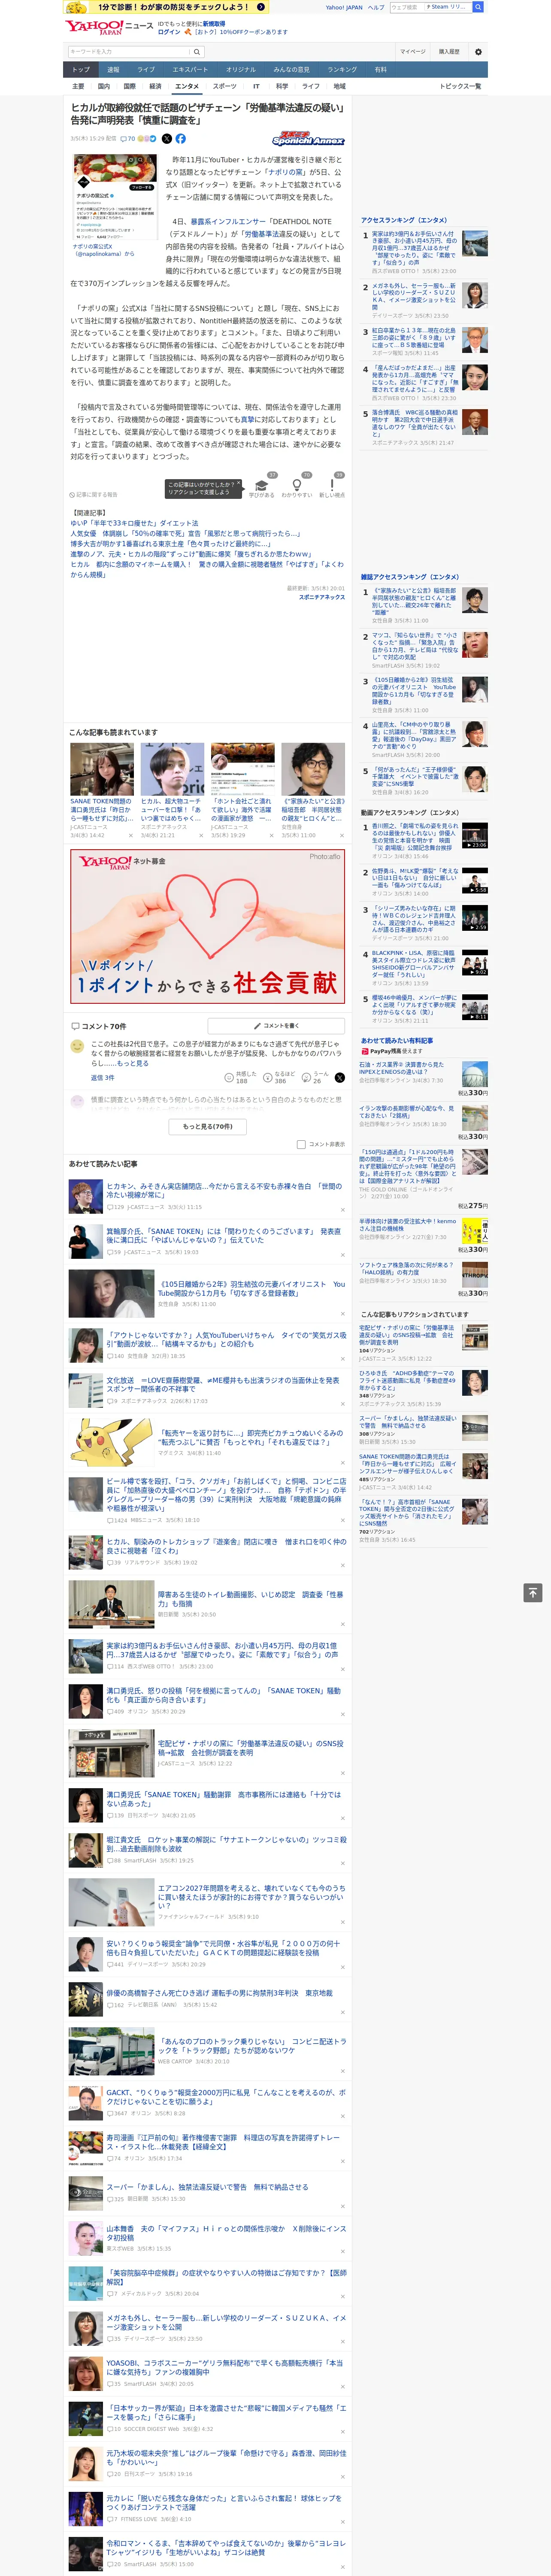
Task: Open マイページ link in header
Action: 412,51
